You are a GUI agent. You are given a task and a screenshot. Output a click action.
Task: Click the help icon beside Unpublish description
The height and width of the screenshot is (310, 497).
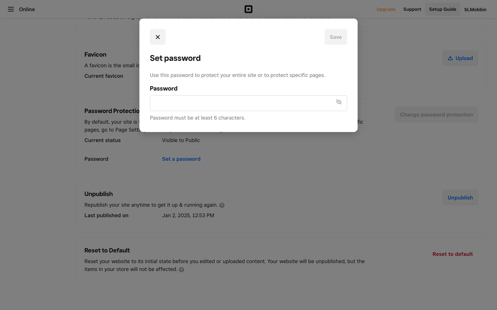click(x=222, y=205)
